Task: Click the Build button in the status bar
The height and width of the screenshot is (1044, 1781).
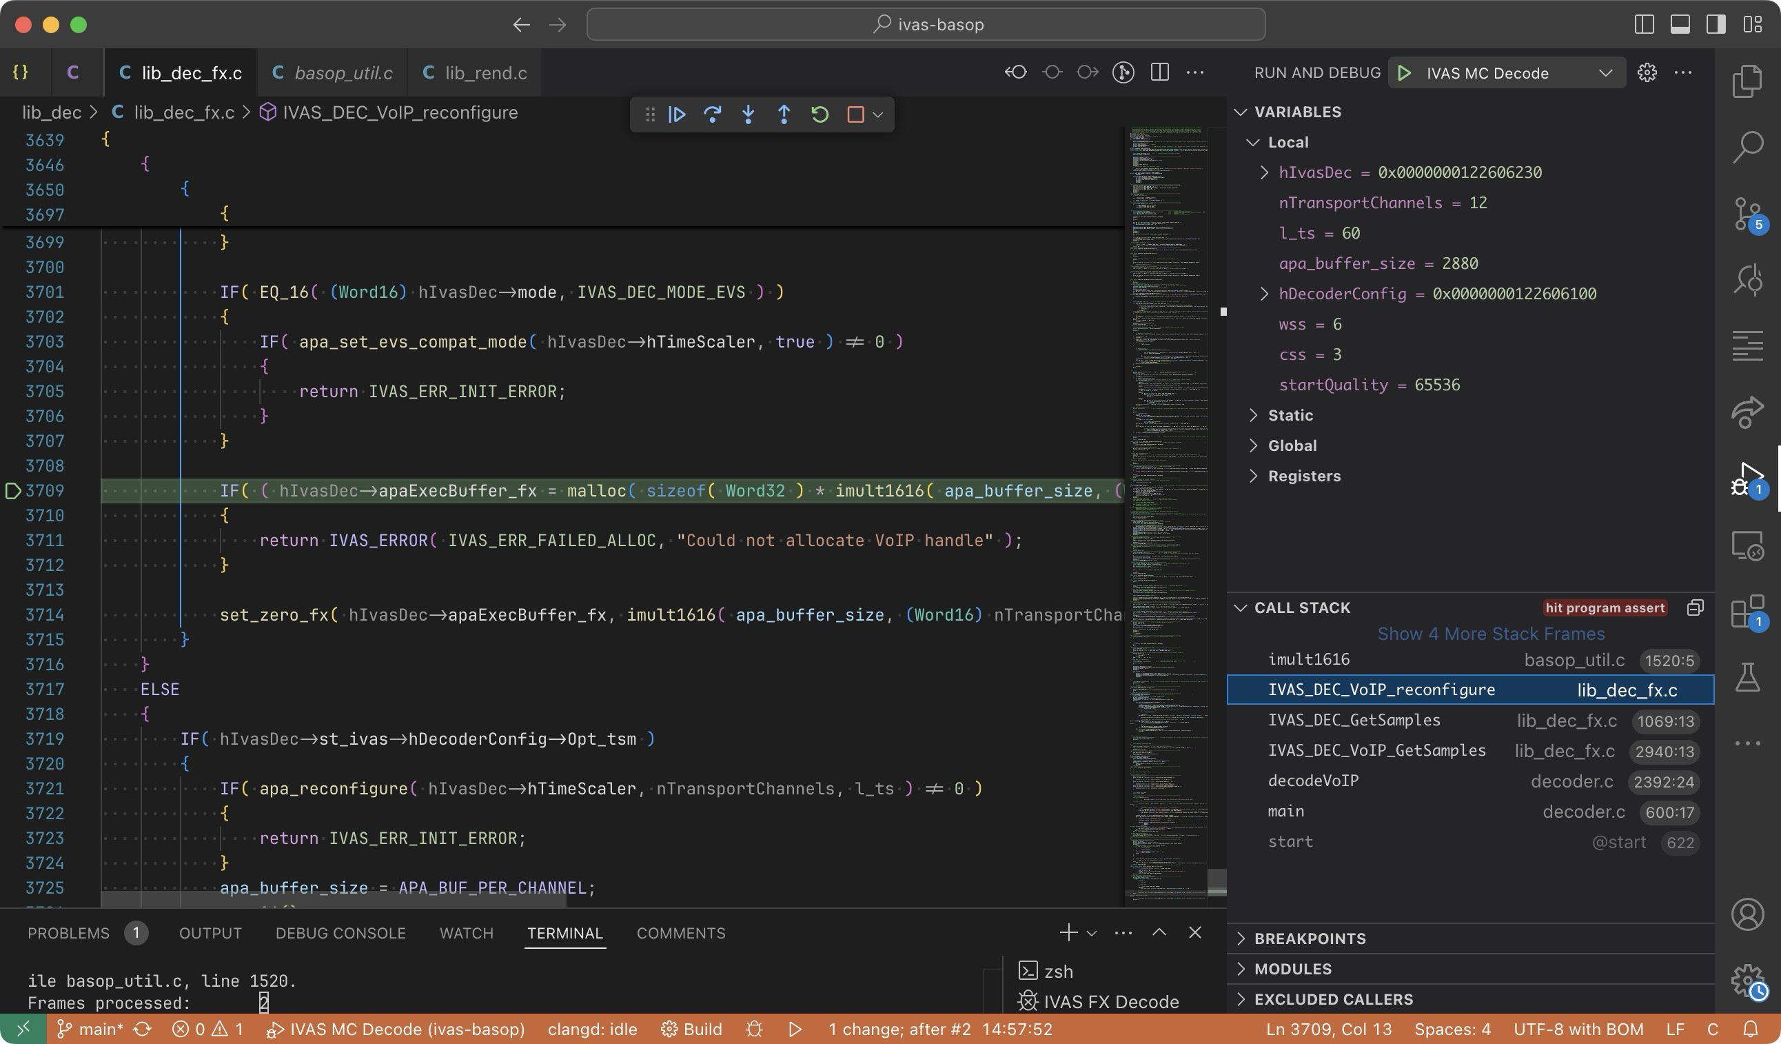Action: pyautogui.click(x=691, y=1029)
